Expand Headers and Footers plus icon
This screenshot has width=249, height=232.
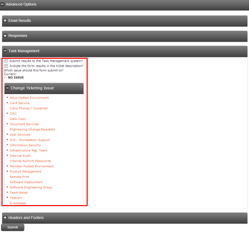pos(5,218)
